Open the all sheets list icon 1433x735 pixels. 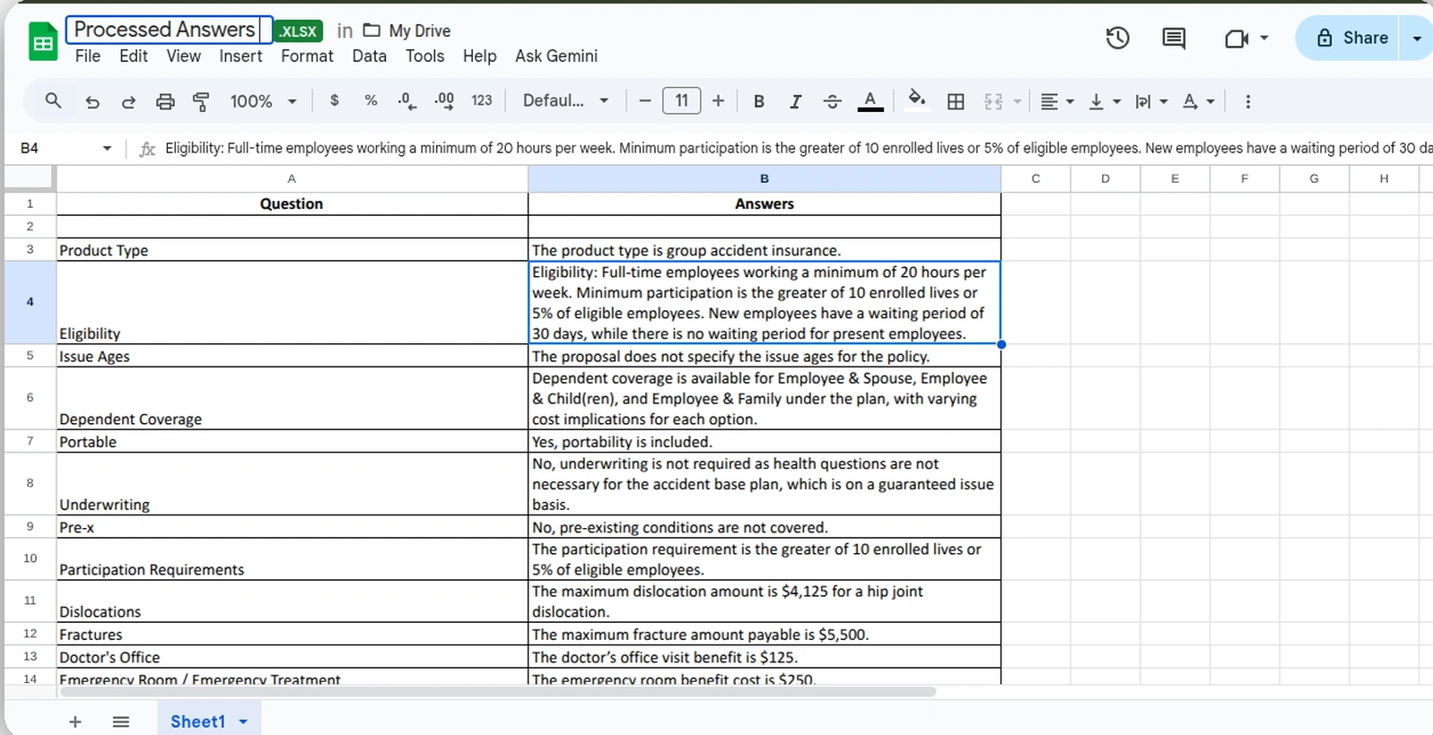tap(121, 722)
